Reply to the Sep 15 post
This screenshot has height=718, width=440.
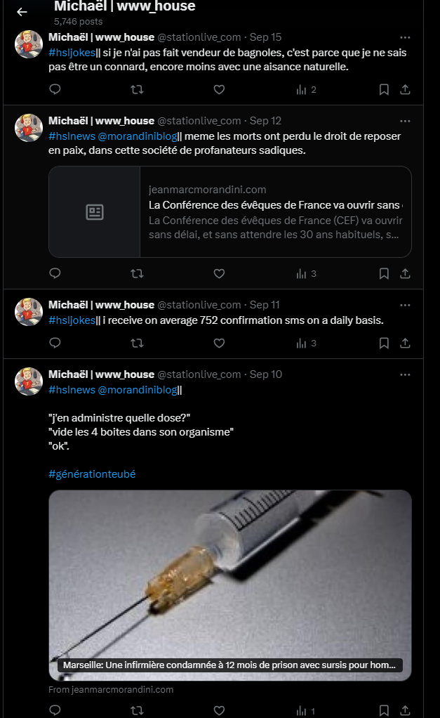55,89
